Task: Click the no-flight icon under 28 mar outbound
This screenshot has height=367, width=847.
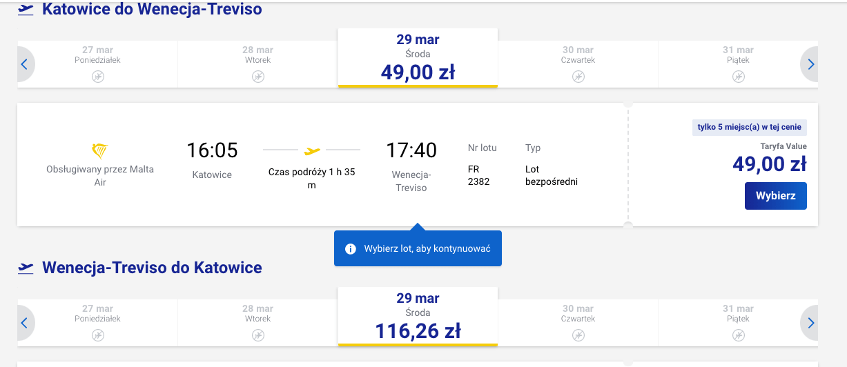Action: (257, 77)
